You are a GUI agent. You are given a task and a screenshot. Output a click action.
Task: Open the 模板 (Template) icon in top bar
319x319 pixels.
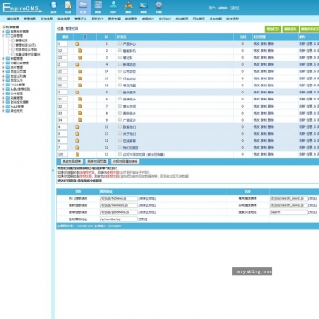point(99,7)
